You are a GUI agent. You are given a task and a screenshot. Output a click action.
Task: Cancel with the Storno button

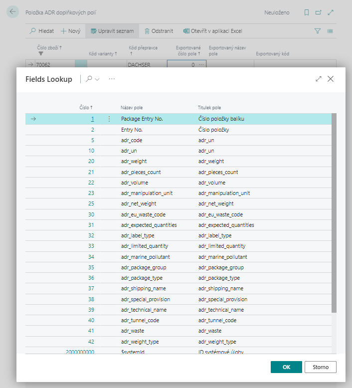click(320, 367)
